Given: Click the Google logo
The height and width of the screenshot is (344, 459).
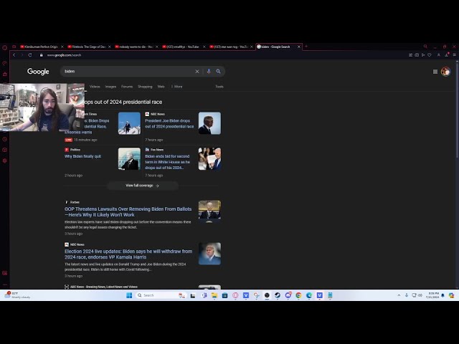Looking at the screenshot, I should (x=38, y=72).
